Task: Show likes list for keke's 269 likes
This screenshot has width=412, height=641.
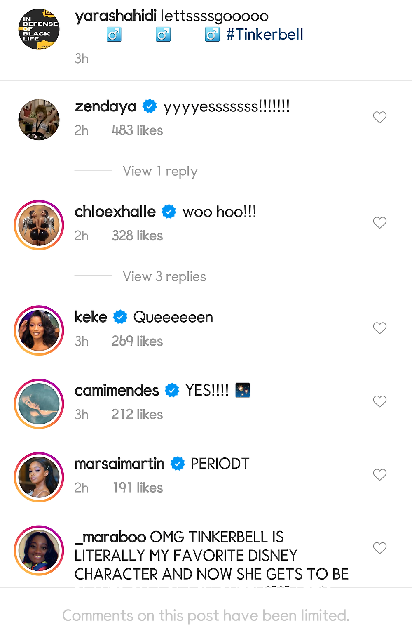Action: (x=137, y=341)
